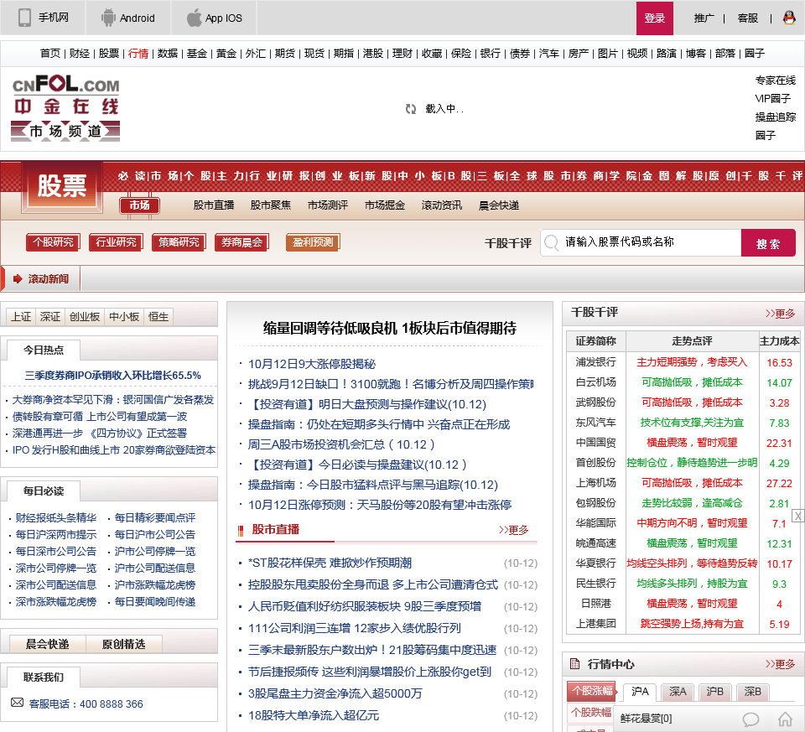Switch to the 中小板 index tab
This screenshot has width=805, height=732.
(124, 317)
